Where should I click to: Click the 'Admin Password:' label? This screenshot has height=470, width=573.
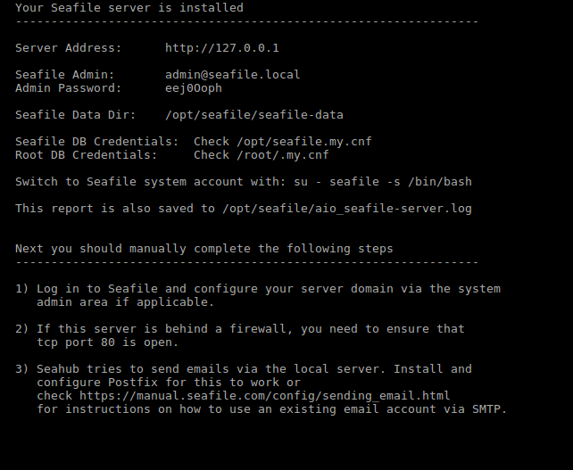click(x=69, y=88)
